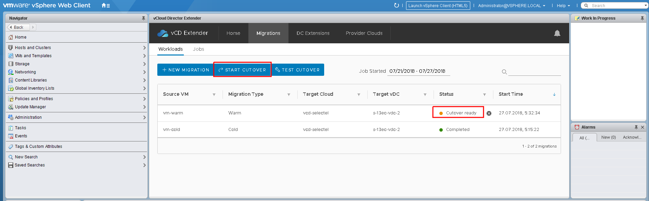Image resolution: width=649 pixels, height=201 pixels.
Task: Expand the Networking chevron
Action: coord(144,72)
